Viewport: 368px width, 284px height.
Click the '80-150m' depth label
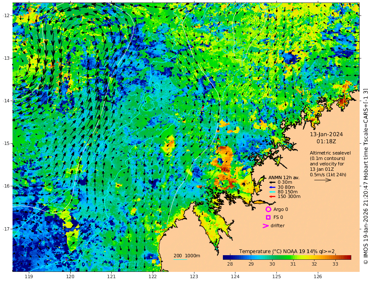coord(288,192)
